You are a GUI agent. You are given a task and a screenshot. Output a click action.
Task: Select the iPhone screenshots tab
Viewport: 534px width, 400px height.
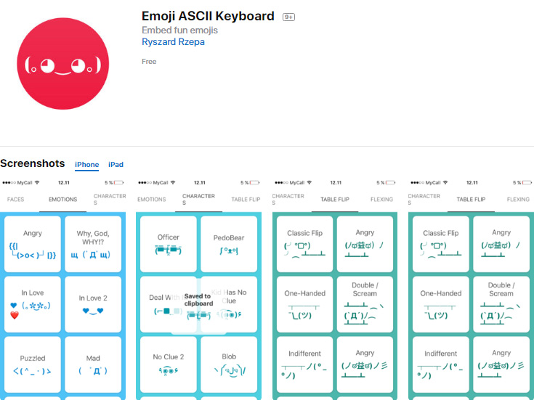coord(86,165)
